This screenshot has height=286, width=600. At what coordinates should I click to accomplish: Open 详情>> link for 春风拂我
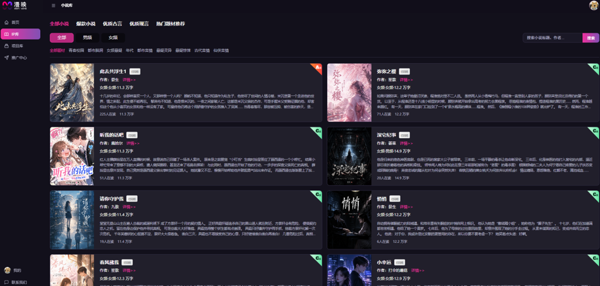[129, 270]
